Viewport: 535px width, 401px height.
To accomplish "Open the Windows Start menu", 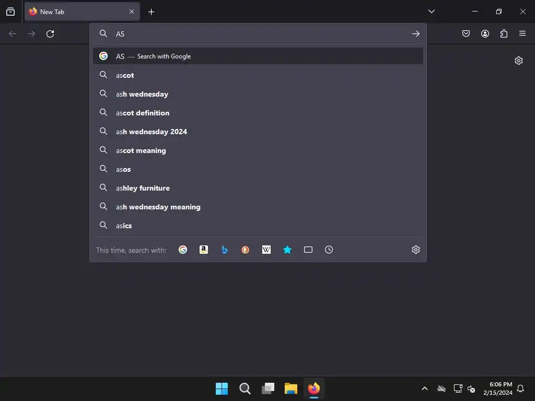I will point(222,388).
